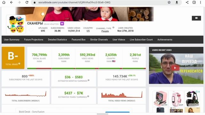Click the $437 - $7K yearly earnings

(74, 93)
